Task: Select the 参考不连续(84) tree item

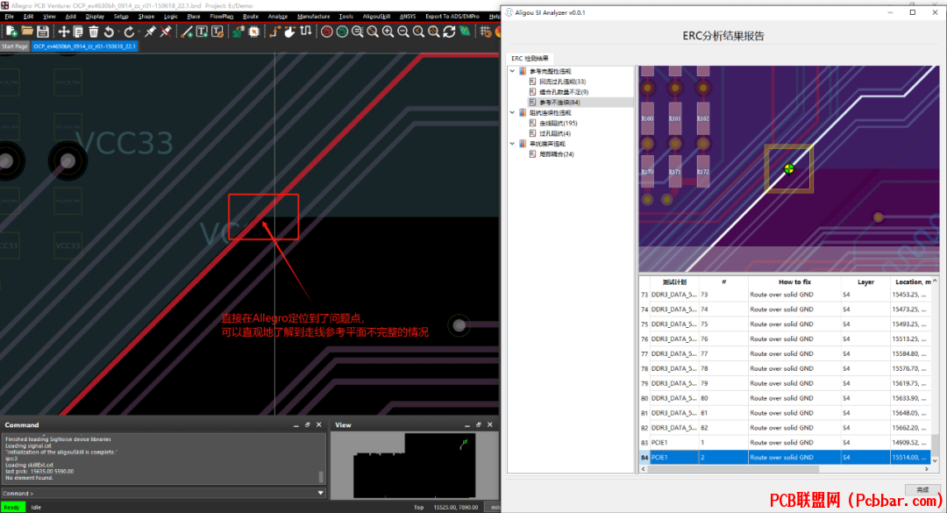Action: (x=559, y=102)
